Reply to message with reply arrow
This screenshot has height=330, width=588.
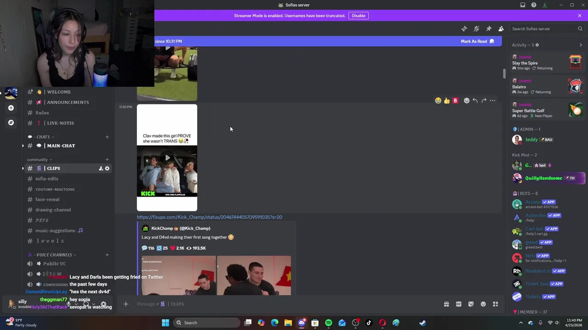[475, 100]
